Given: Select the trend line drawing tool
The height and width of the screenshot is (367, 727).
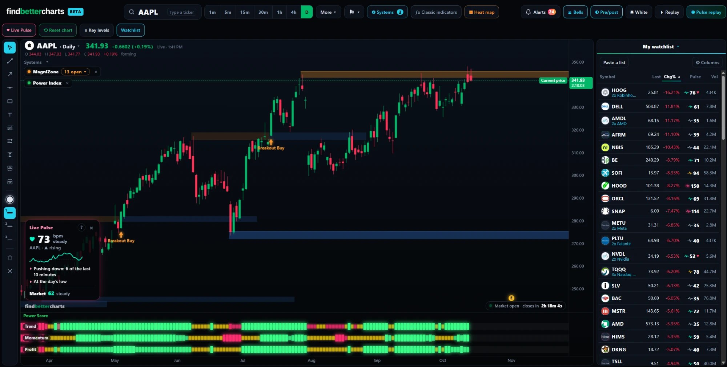Looking at the screenshot, I should (10, 61).
